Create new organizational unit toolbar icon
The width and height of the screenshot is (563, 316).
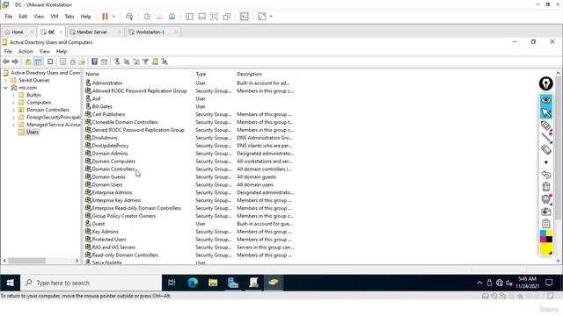(x=136, y=61)
